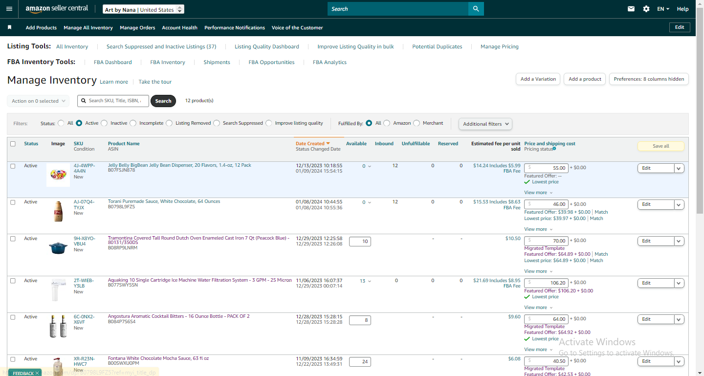
Task: Open the Aquaking filtration system product image
Action: [x=58, y=290]
